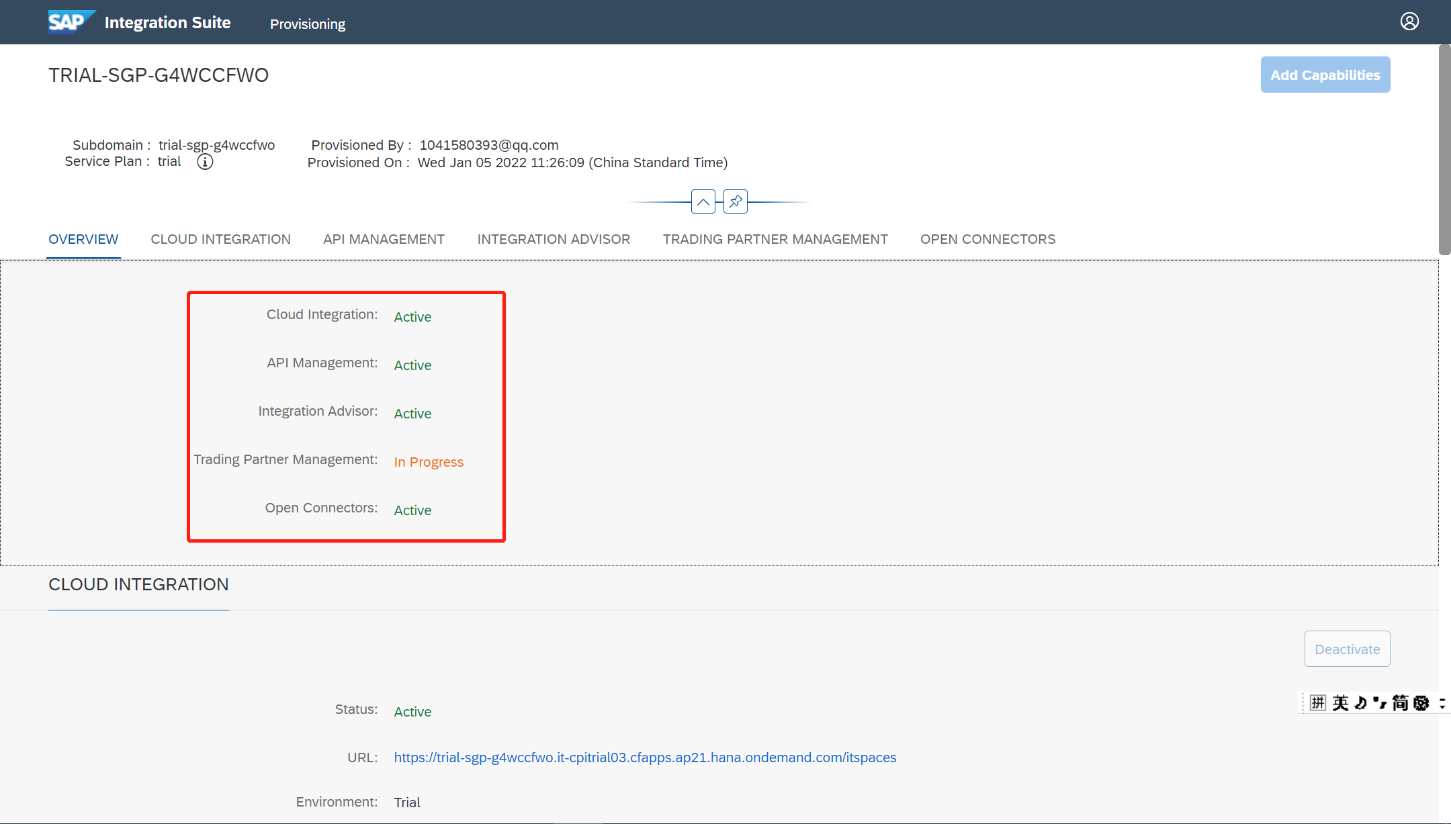Click the In Progress status for Trading Partner Management
Viewport: 1451px width, 824px height.
click(x=429, y=462)
